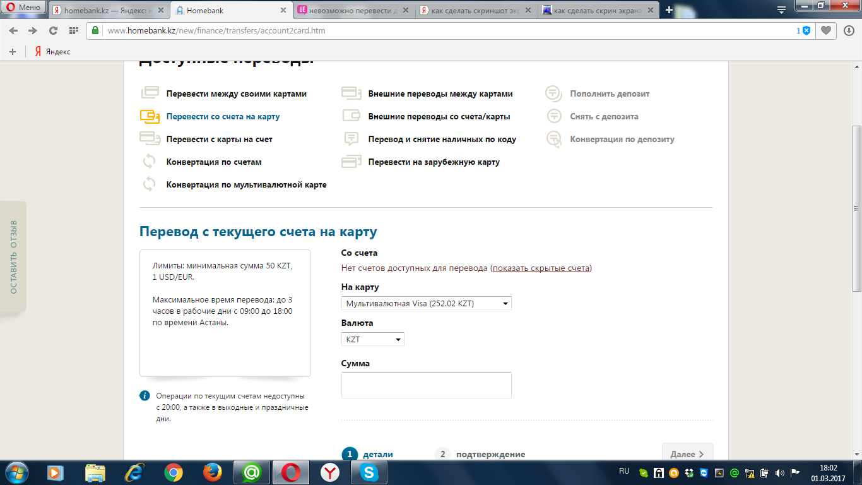
Task: Open 'Внешние переводы между картами' link
Action: (x=440, y=94)
